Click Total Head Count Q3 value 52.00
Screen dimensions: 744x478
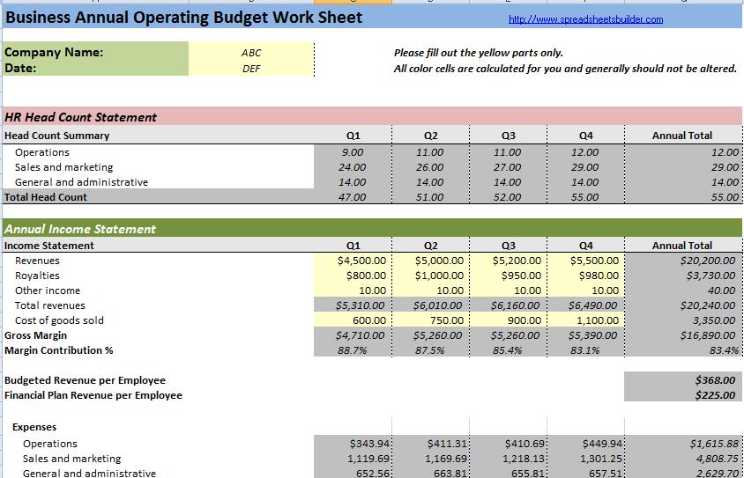508,197
